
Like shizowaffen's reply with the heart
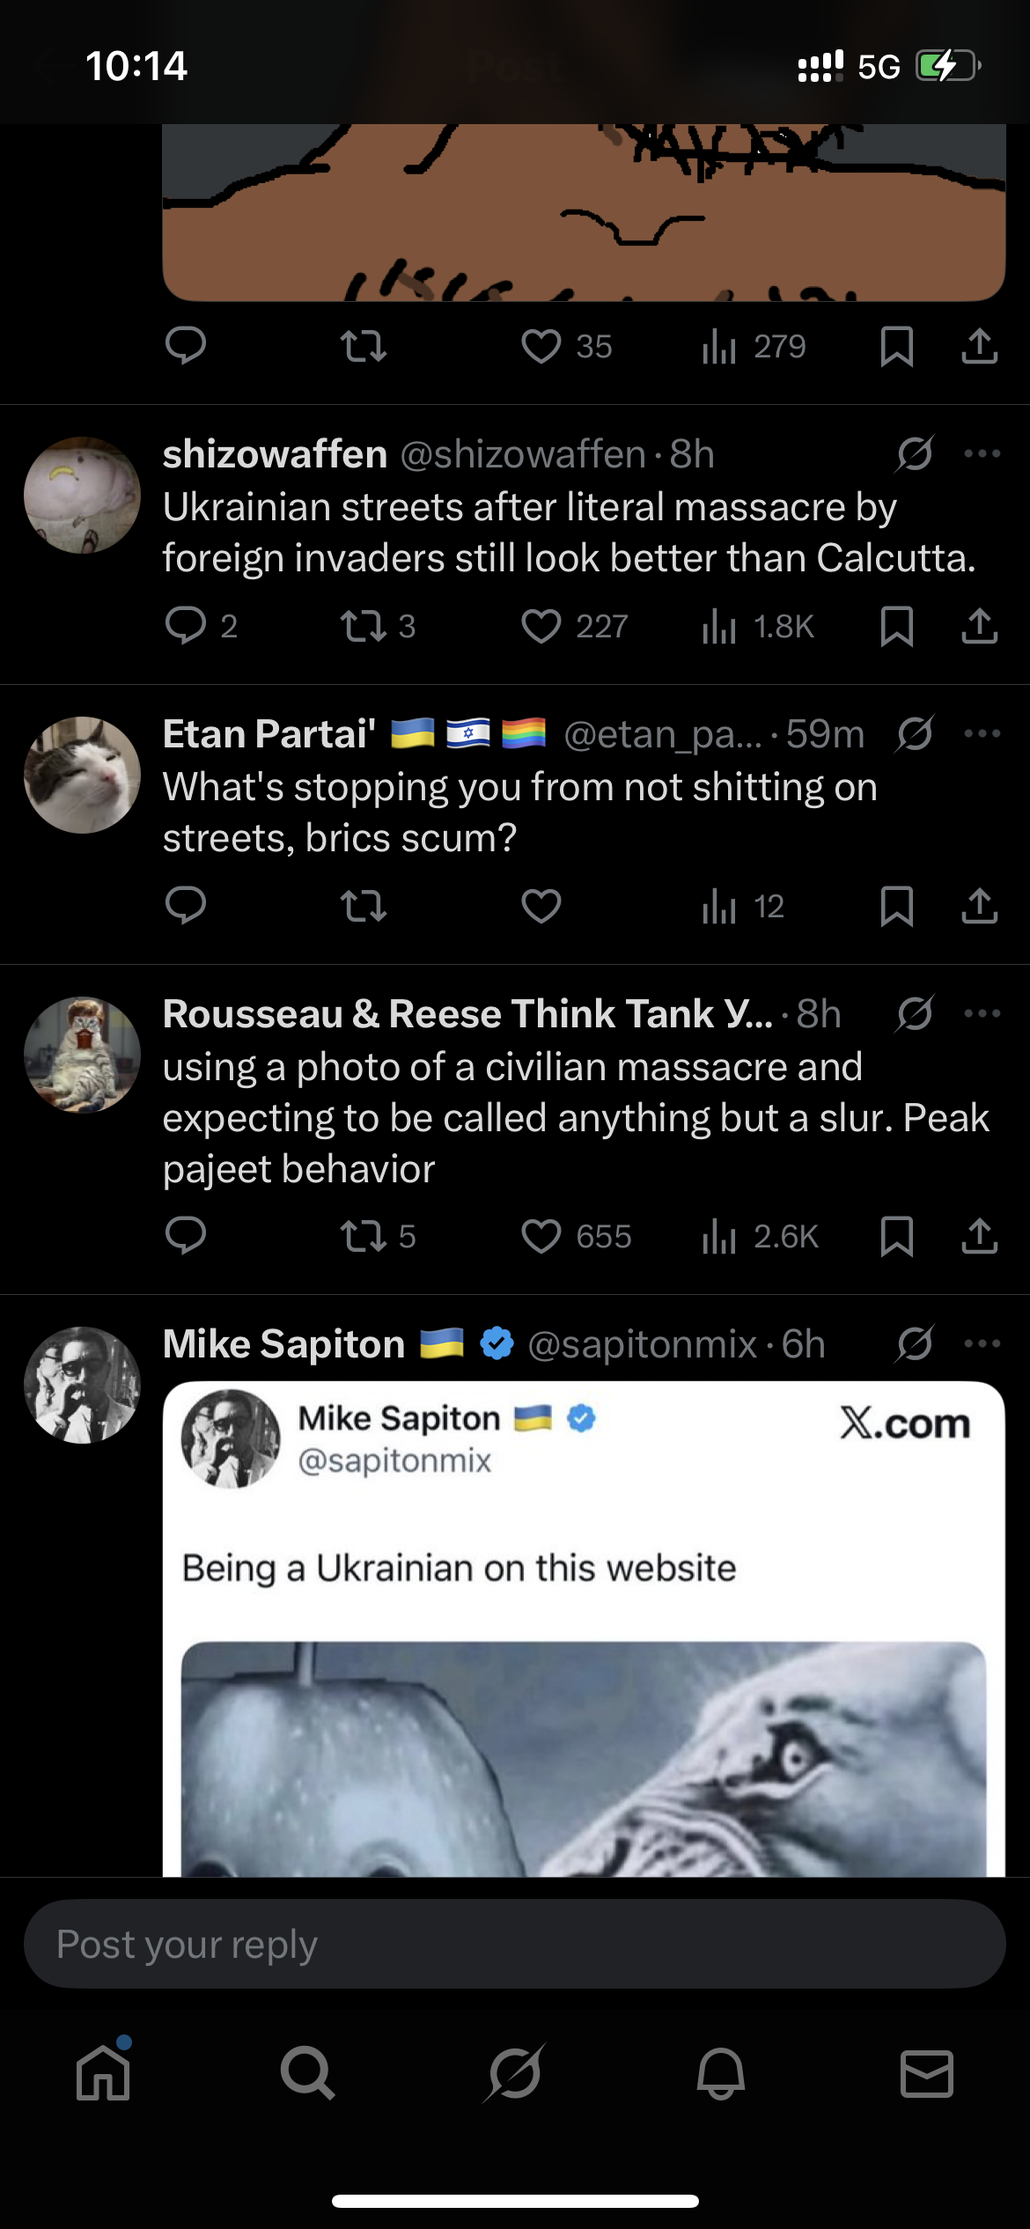coord(541,627)
